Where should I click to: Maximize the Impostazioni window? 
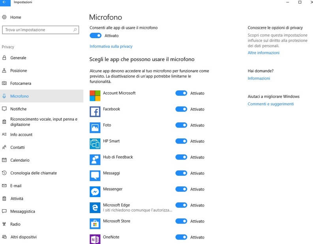click(x=300, y=2)
